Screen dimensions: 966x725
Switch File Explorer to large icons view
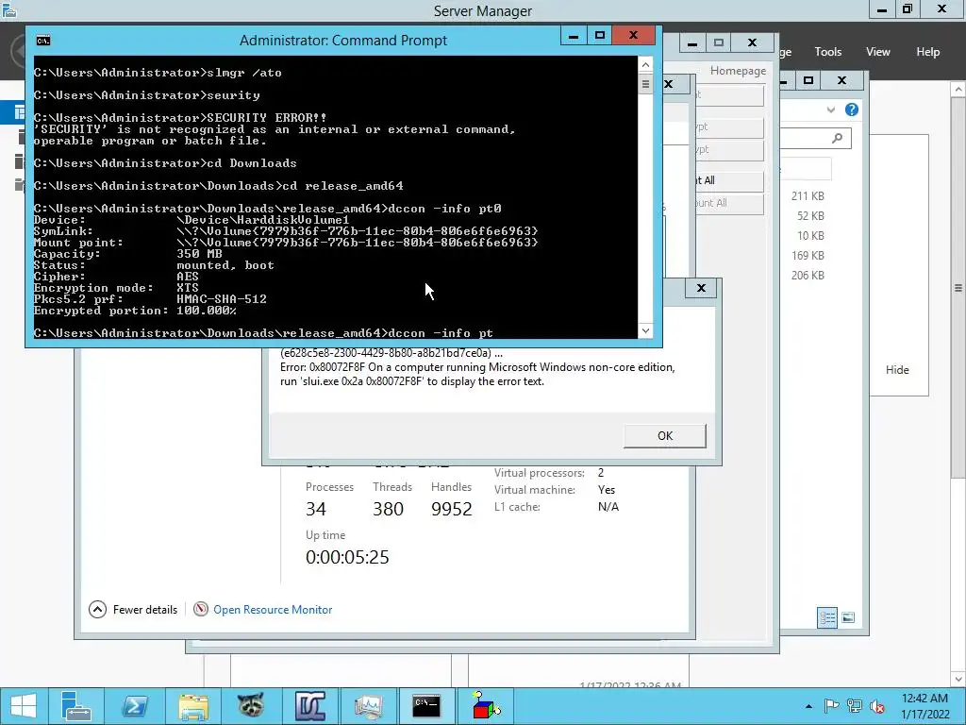pyautogui.click(x=848, y=617)
